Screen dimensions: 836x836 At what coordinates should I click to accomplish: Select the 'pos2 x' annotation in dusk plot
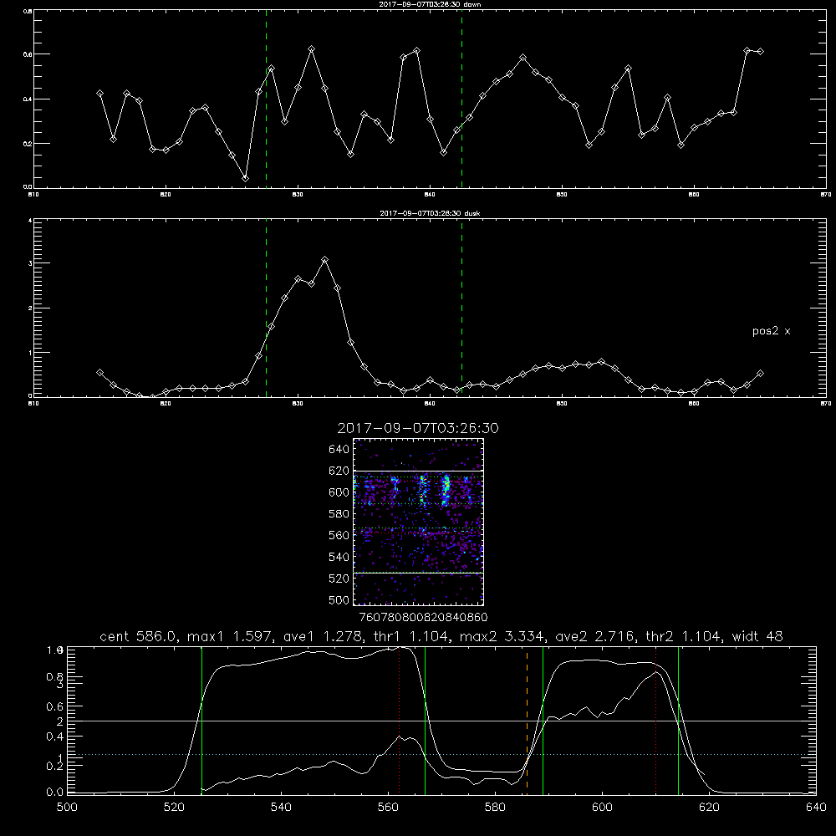(771, 331)
